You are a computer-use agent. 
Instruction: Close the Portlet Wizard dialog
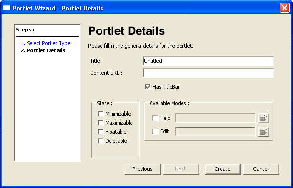pos(284,8)
